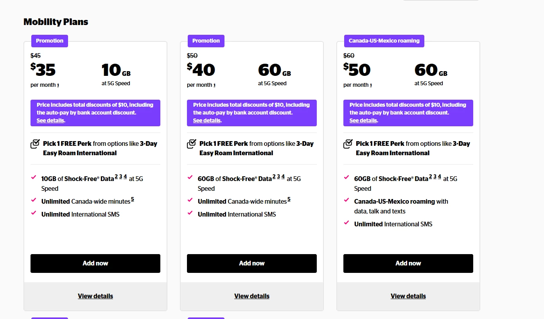Follow See details link in $50 plan banner
Viewport: 544px width, 319px height.
(363, 120)
